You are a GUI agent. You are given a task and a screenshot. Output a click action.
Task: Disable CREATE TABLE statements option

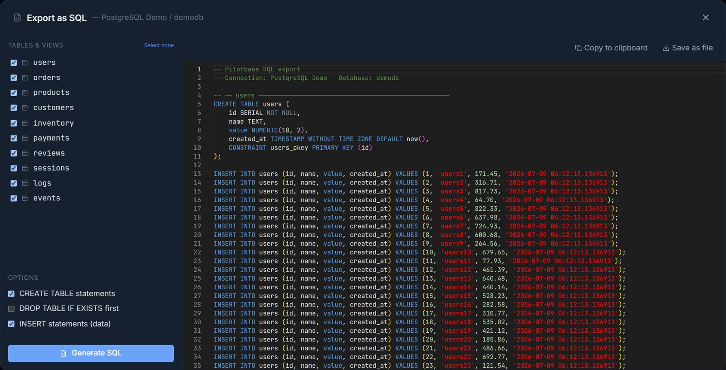point(11,294)
